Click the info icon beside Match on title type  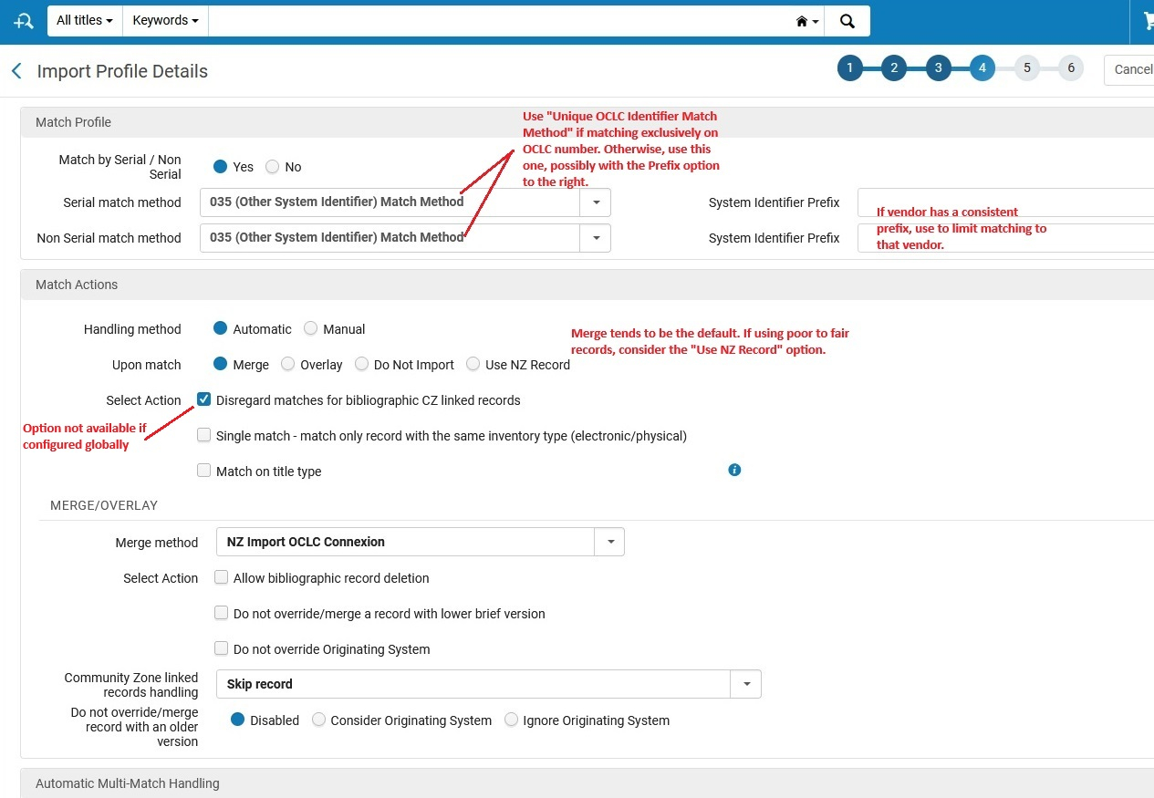pos(734,471)
